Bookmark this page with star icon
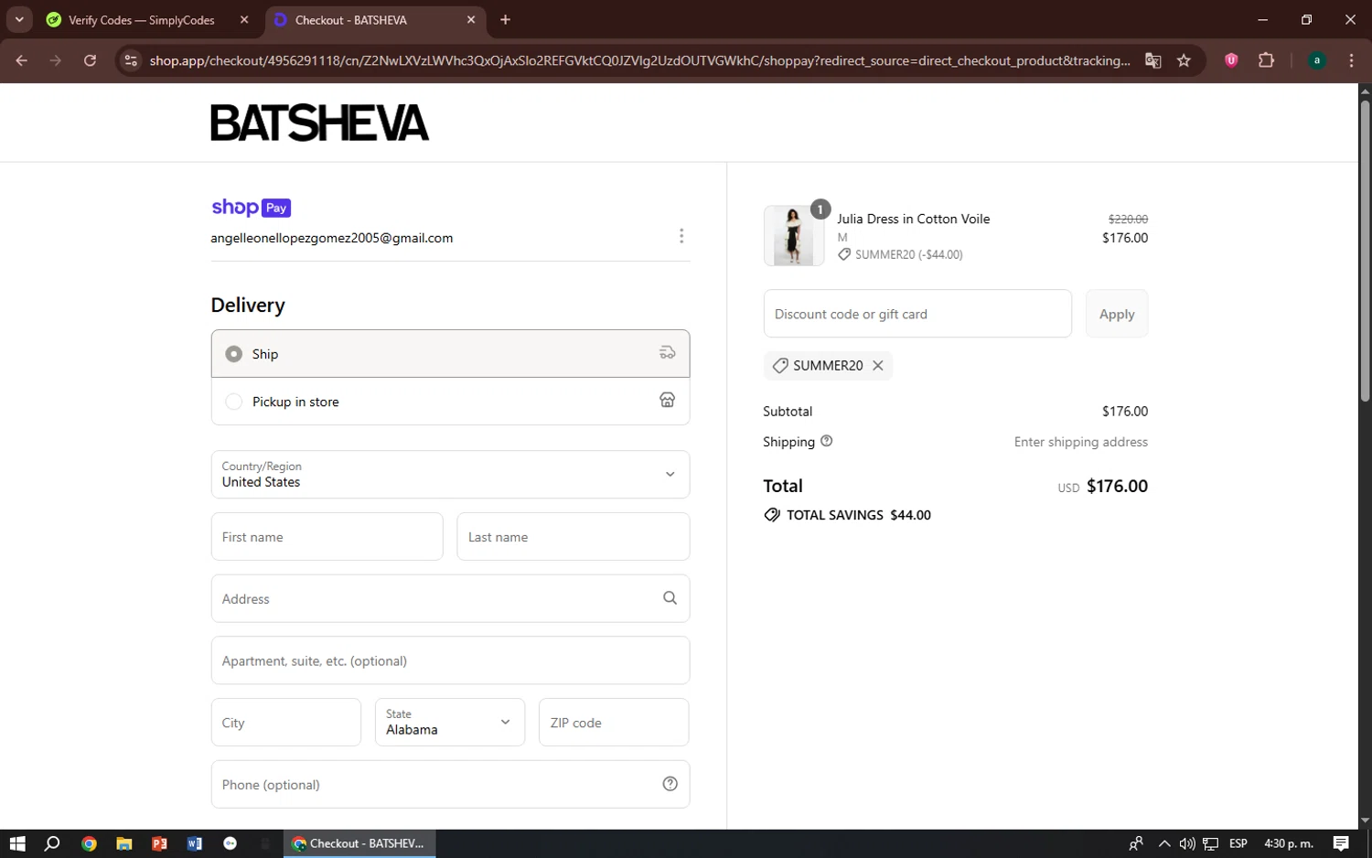Screen dimensions: 1372x858 pos(1184,60)
